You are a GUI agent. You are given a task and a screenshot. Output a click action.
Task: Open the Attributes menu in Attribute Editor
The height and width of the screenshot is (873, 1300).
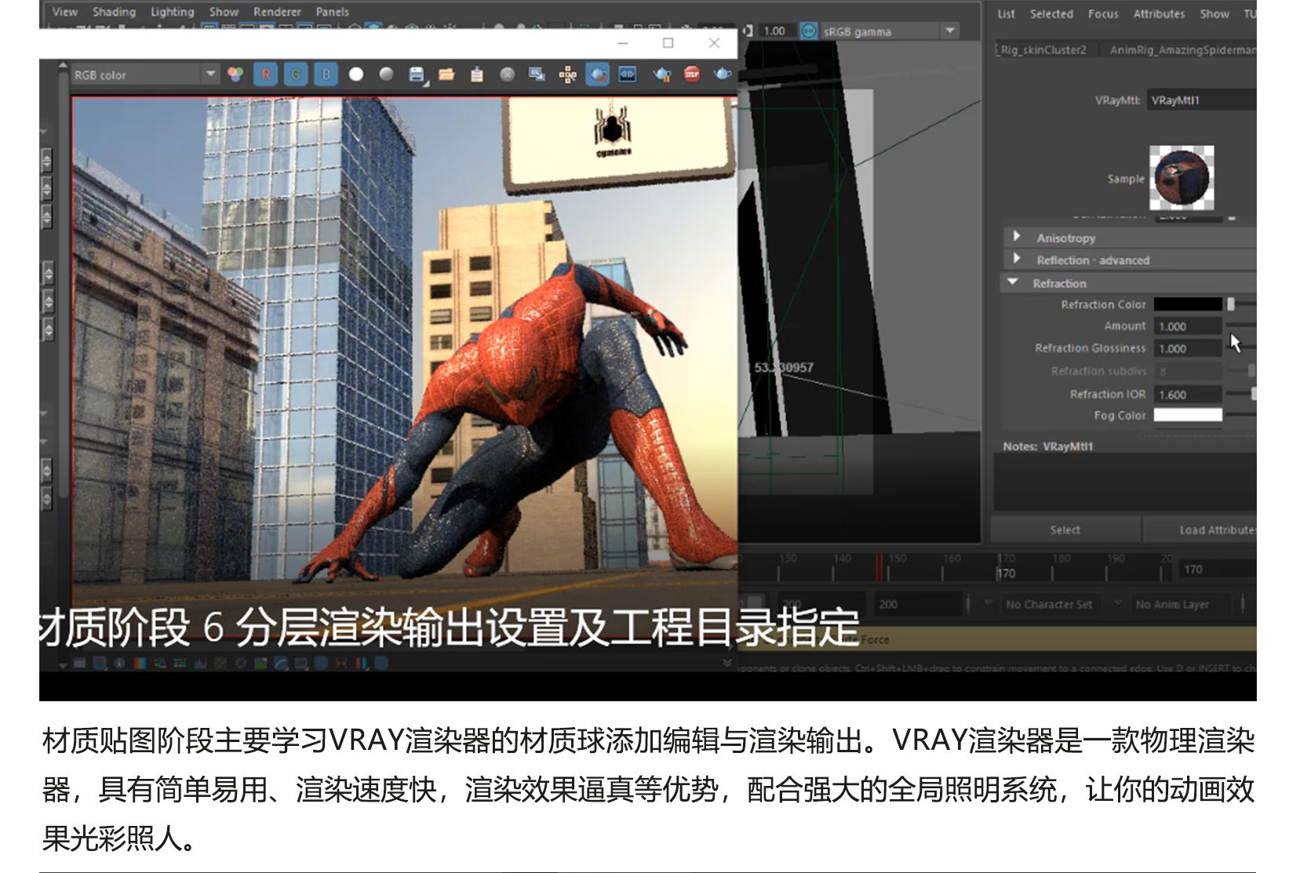pyautogui.click(x=1159, y=13)
